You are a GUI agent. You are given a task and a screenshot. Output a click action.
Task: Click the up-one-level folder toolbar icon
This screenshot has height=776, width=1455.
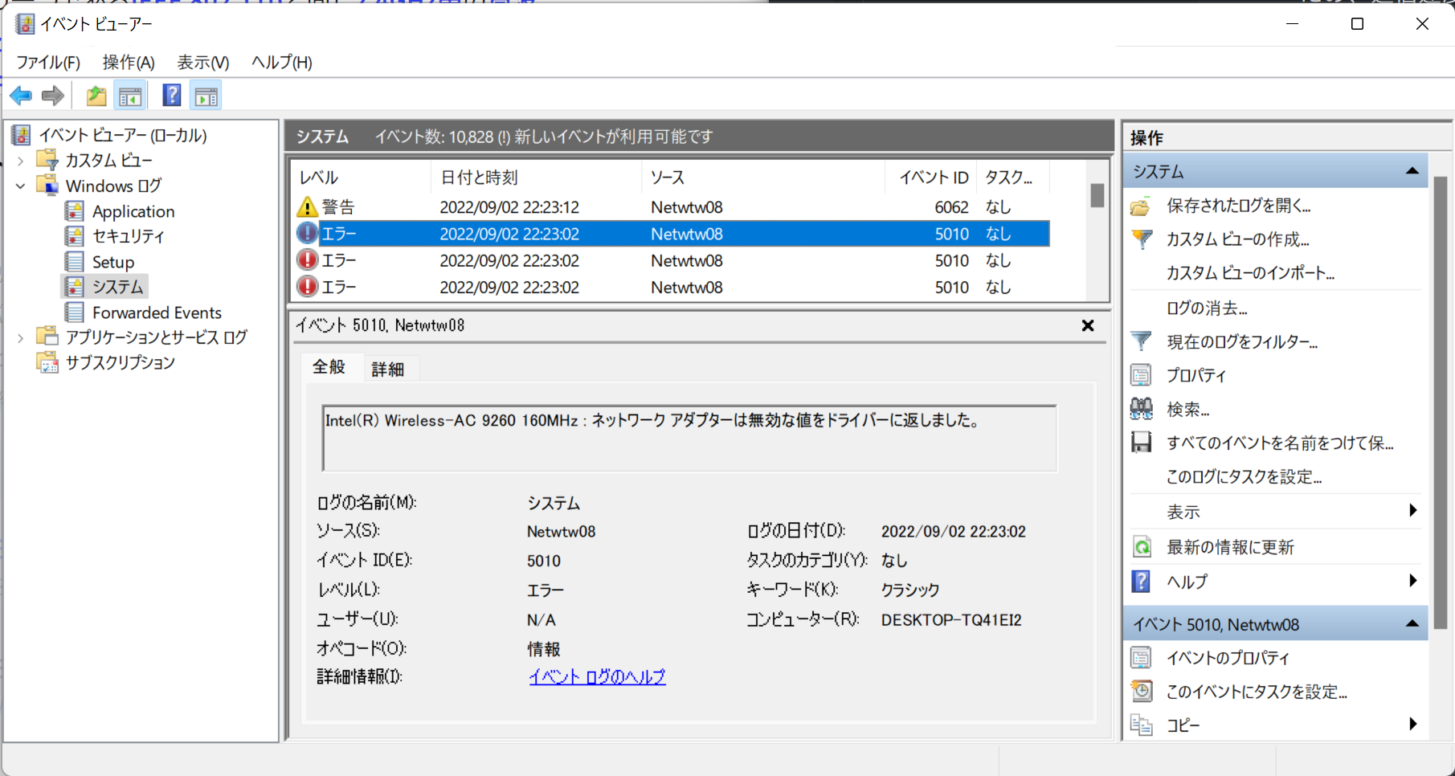click(96, 96)
